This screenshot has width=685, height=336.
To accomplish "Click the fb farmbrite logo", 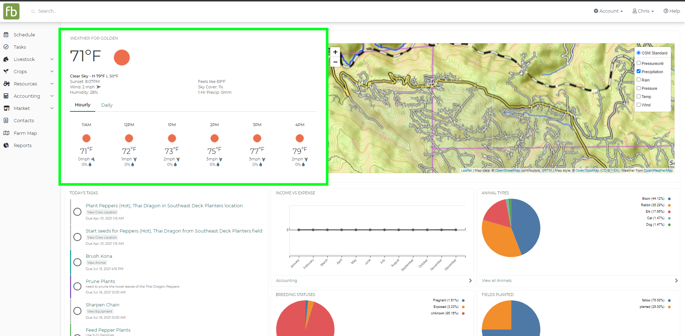I will coord(11,11).
